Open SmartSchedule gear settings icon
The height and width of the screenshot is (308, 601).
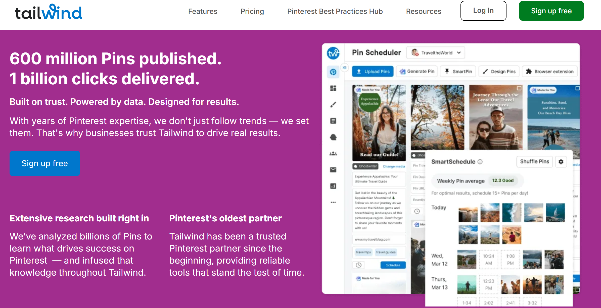[x=561, y=162]
